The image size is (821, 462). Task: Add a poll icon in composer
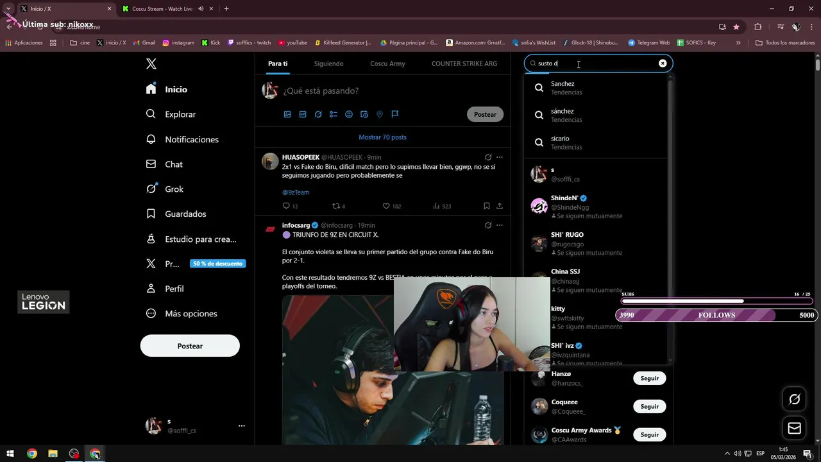[334, 114]
